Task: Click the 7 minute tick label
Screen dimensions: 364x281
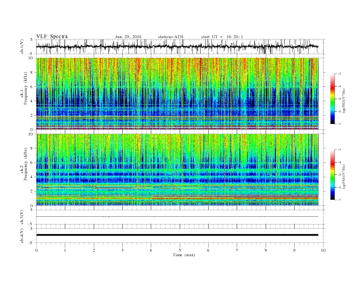Action: click(x=237, y=250)
